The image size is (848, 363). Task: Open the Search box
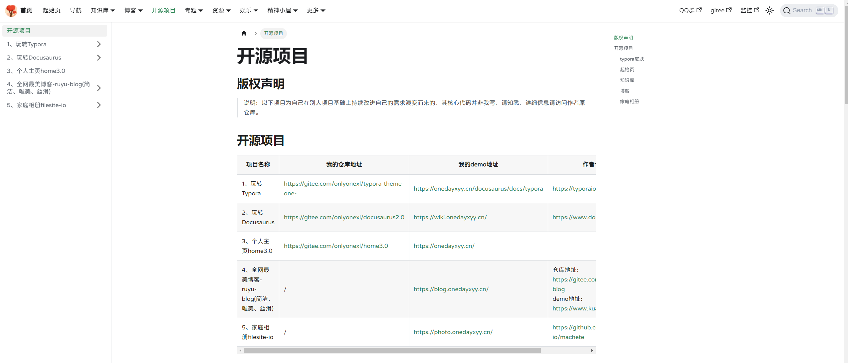click(x=809, y=10)
